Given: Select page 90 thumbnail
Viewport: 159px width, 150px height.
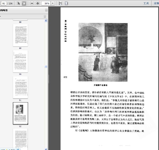Looking at the screenshot, I should click(20, 61).
